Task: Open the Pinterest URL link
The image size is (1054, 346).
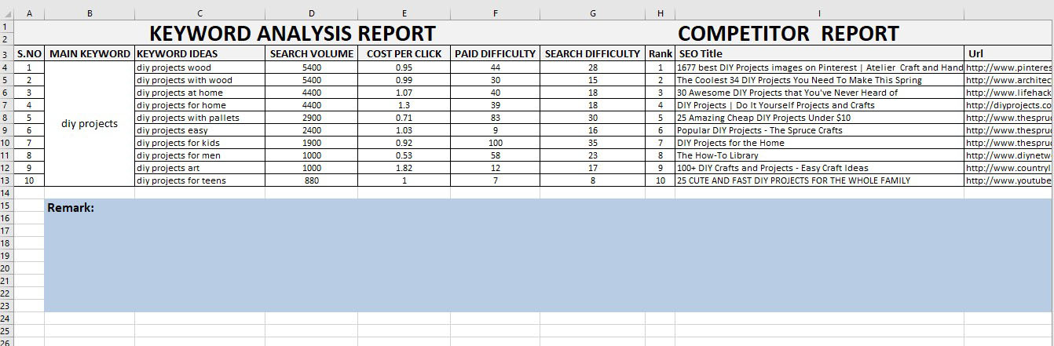Action: (x=1008, y=67)
